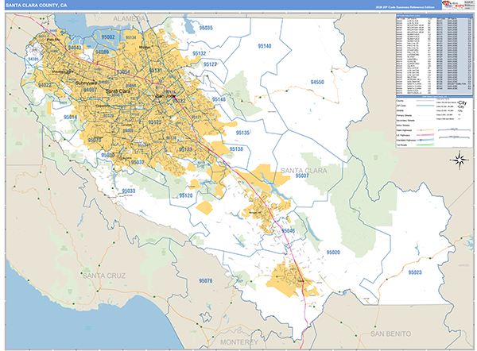Select ZIP code 95023 region label
The image size is (477, 351).
[x=417, y=272]
